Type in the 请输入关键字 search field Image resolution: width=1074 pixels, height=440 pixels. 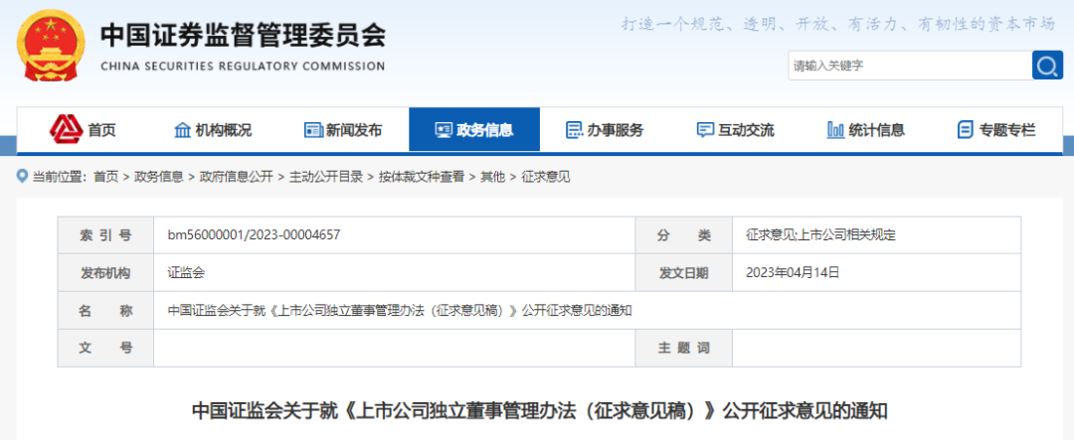click(909, 66)
